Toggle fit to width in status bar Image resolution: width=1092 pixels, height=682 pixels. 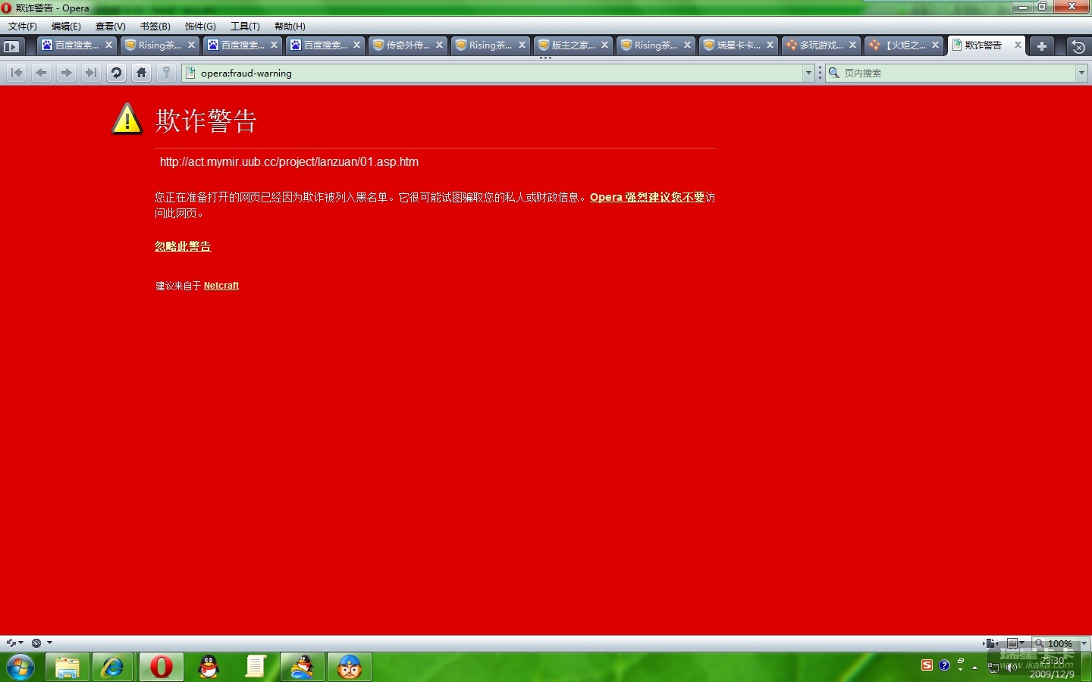pos(990,643)
